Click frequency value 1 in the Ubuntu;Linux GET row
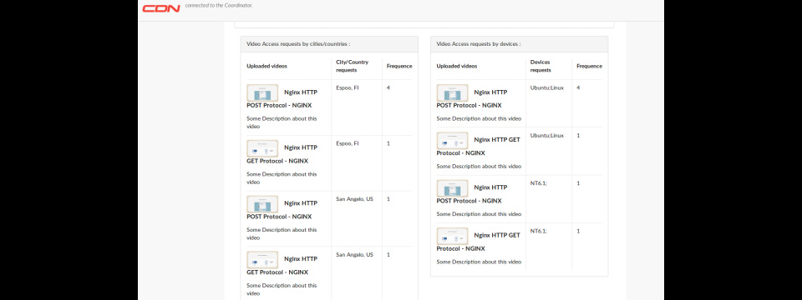Viewport: 802px width, 300px height. [578, 136]
